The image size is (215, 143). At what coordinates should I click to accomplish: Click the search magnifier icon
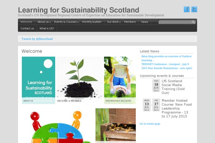coord(193,22)
